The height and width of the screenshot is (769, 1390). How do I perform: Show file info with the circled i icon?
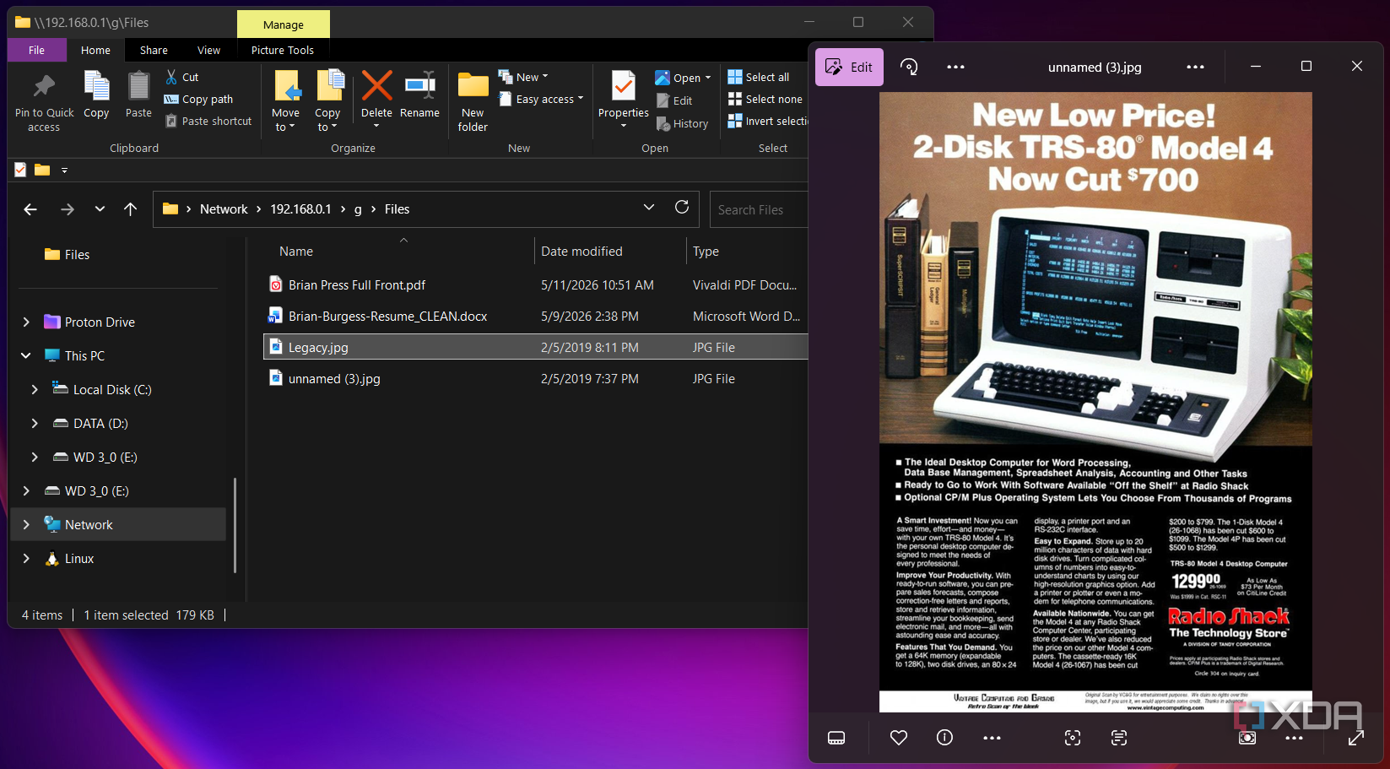(945, 738)
